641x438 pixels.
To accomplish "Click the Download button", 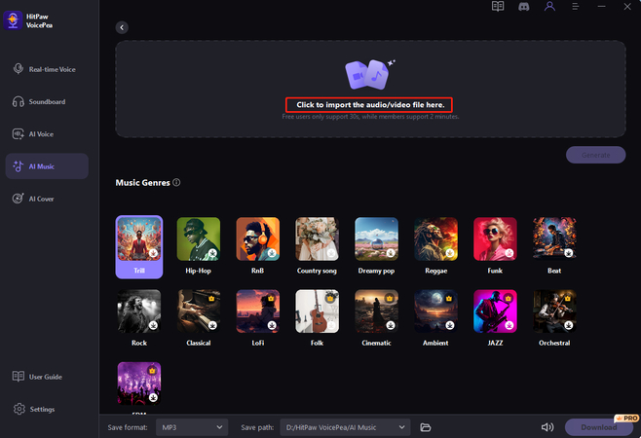I will point(599,427).
